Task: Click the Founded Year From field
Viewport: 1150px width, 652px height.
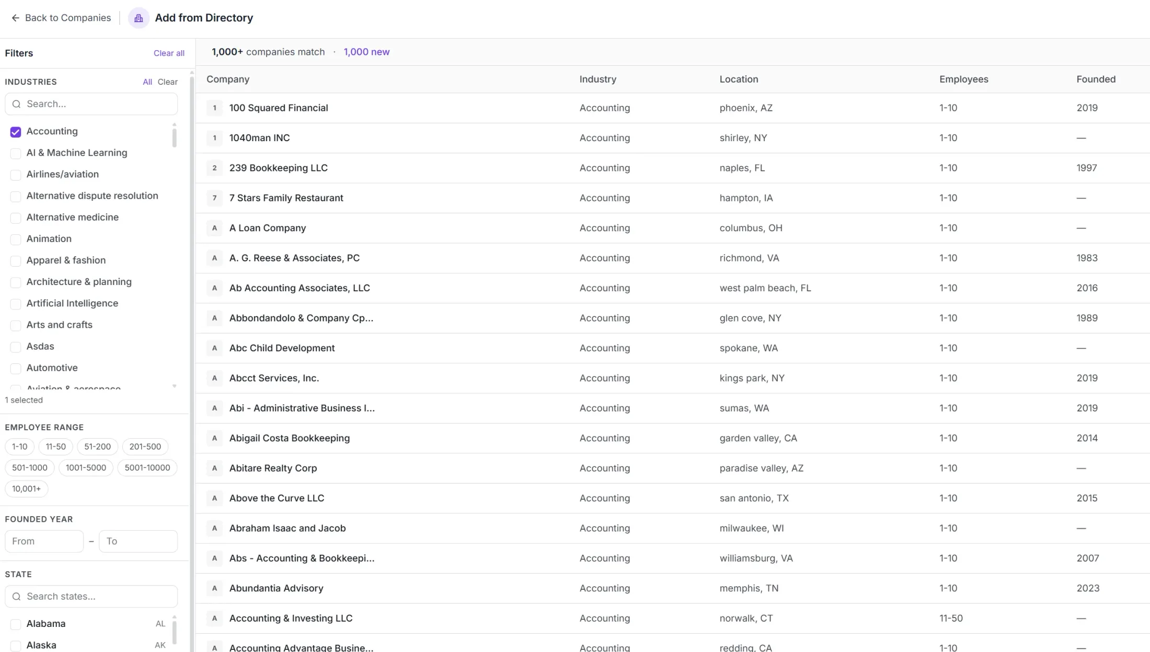Action: (x=44, y=541)
